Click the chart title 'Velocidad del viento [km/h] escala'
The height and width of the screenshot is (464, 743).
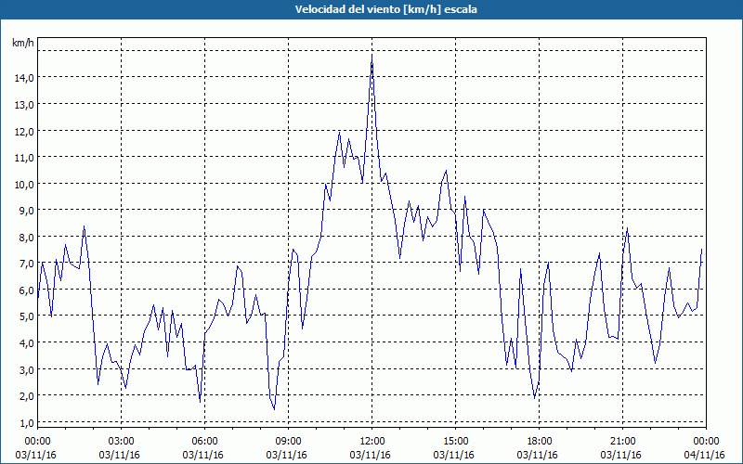(385, 9)
